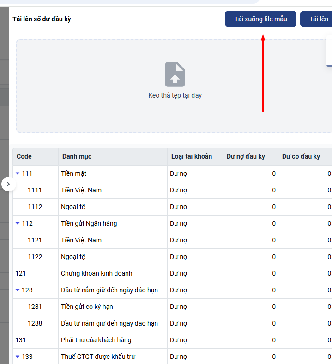Sort by Code column header
332x364 pixels.
(24, 156)
